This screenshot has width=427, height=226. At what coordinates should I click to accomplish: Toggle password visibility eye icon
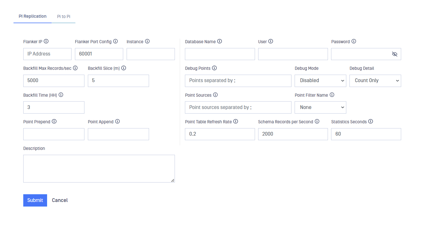point(395,54)
